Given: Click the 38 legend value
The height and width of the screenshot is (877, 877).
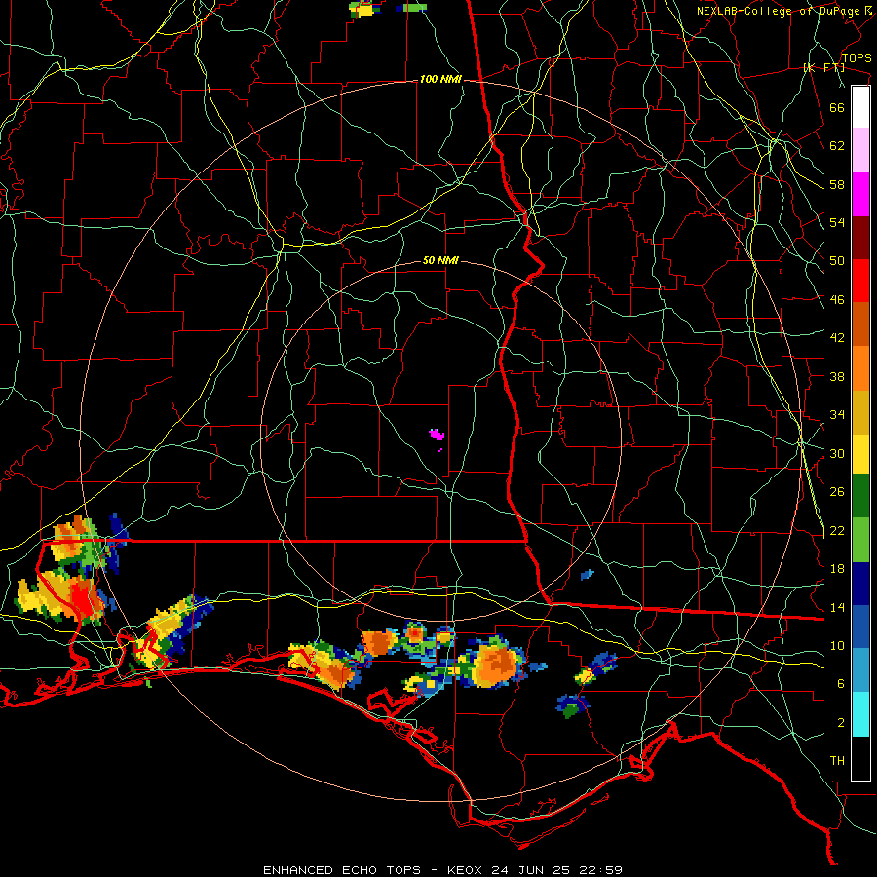Looking at the screenshot, I should [837, 376].
